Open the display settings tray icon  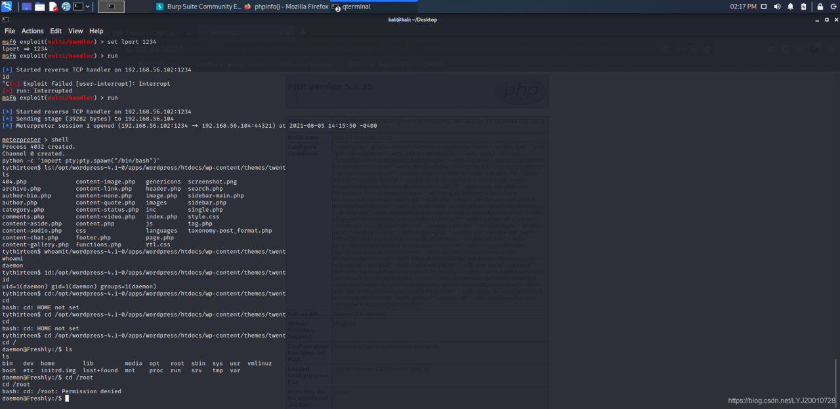(764, 7)
